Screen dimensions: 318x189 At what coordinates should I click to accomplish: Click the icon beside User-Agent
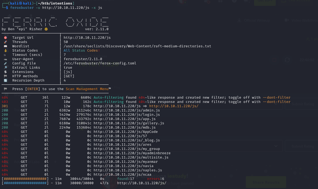(5, 59)
